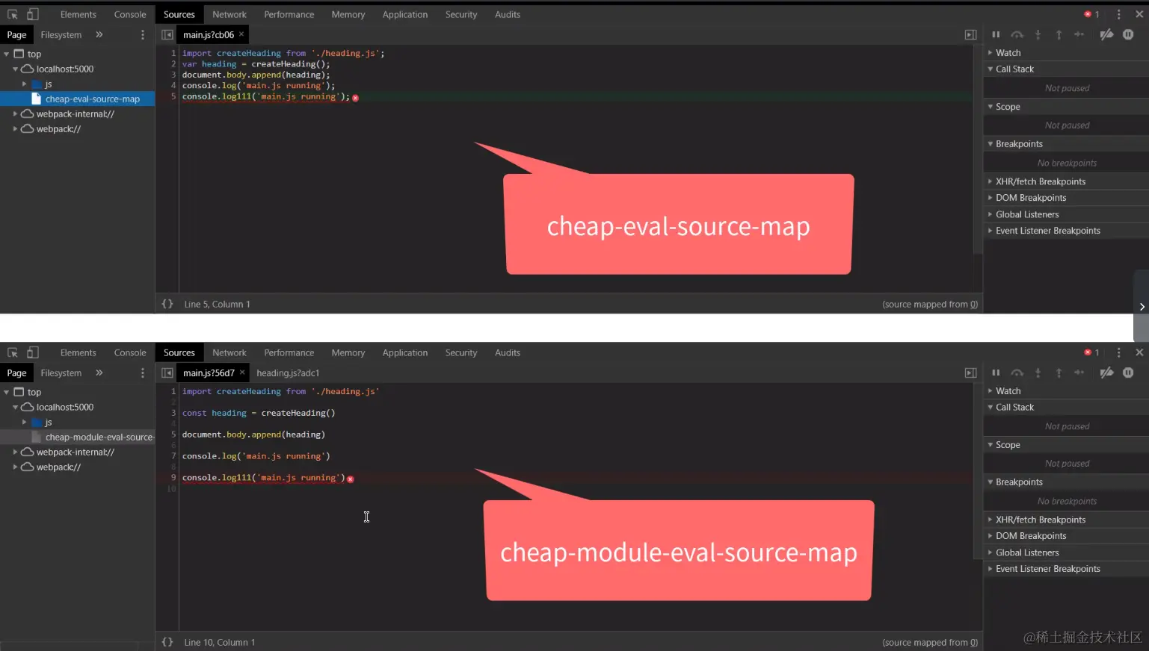This screenshot has width=1149, height=651.
Task: Toggle Pause on exceptions in cheap-eval DevTools
Action: pos(1128,34)
